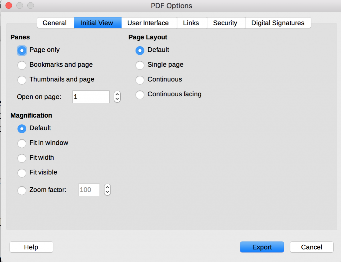The image size is (341, 262).
Task: Switch to the General tab
Action: tap(55, 23)
